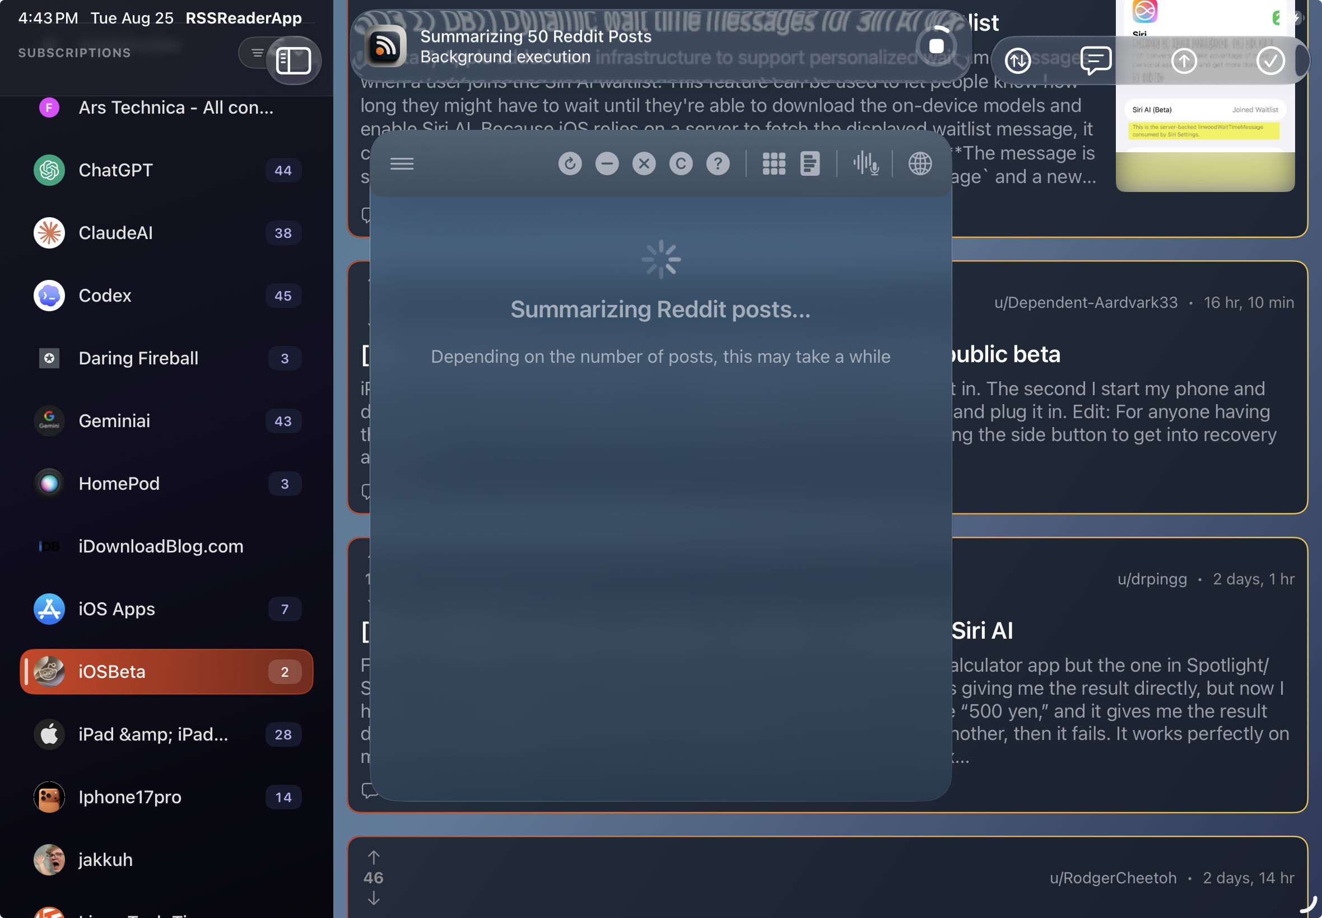Click the '2 days, 1 hr' post timestamp

1254,579
